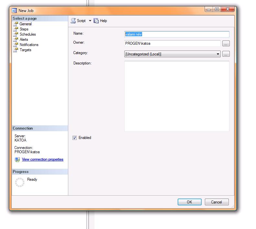Viewport: 256px width, 229px height.
Task: Minimize the New Job window
Action: click(x=209, y=9)
